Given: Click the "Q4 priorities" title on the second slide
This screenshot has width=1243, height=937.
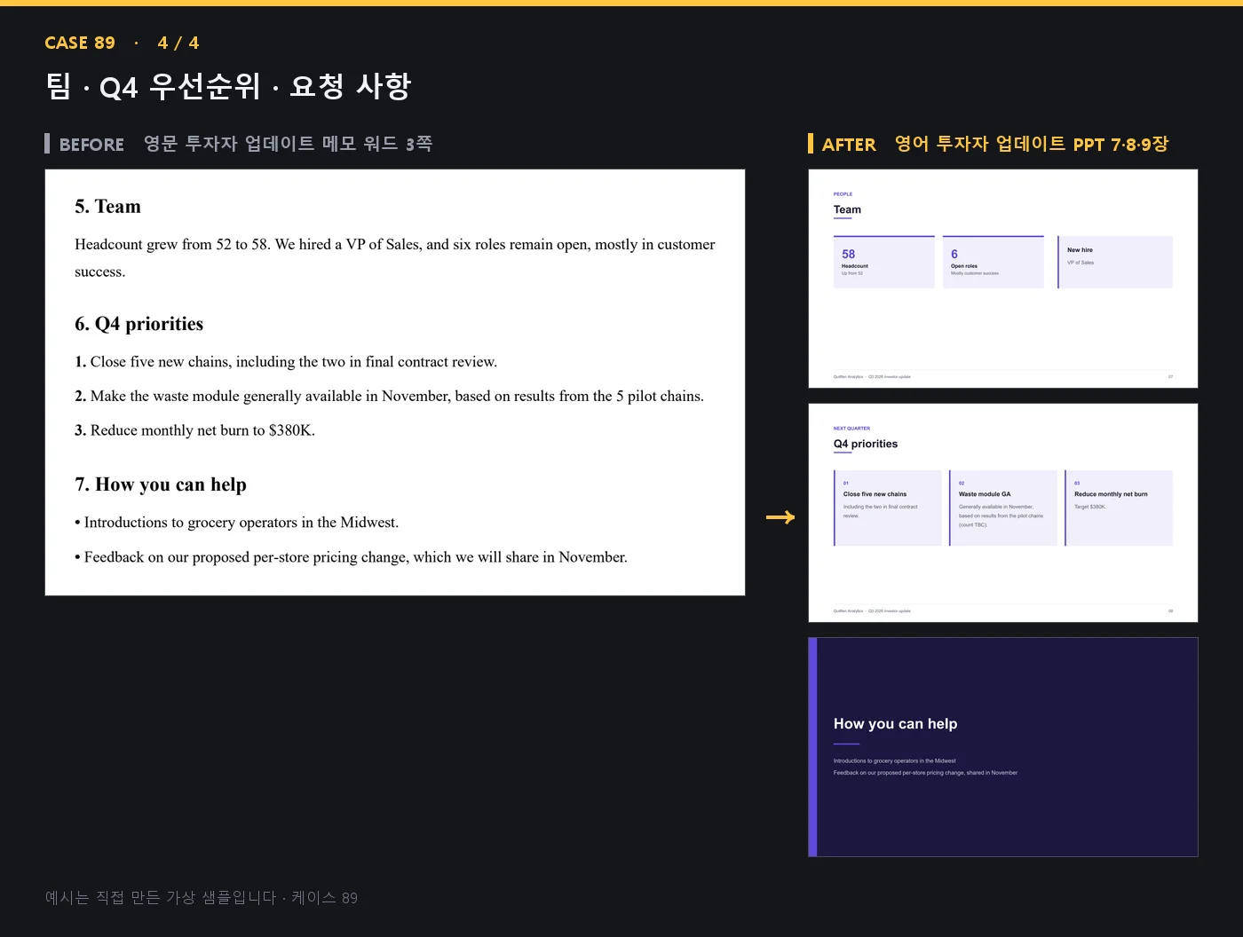Looking at the screenshot, I should click(866, 445).
